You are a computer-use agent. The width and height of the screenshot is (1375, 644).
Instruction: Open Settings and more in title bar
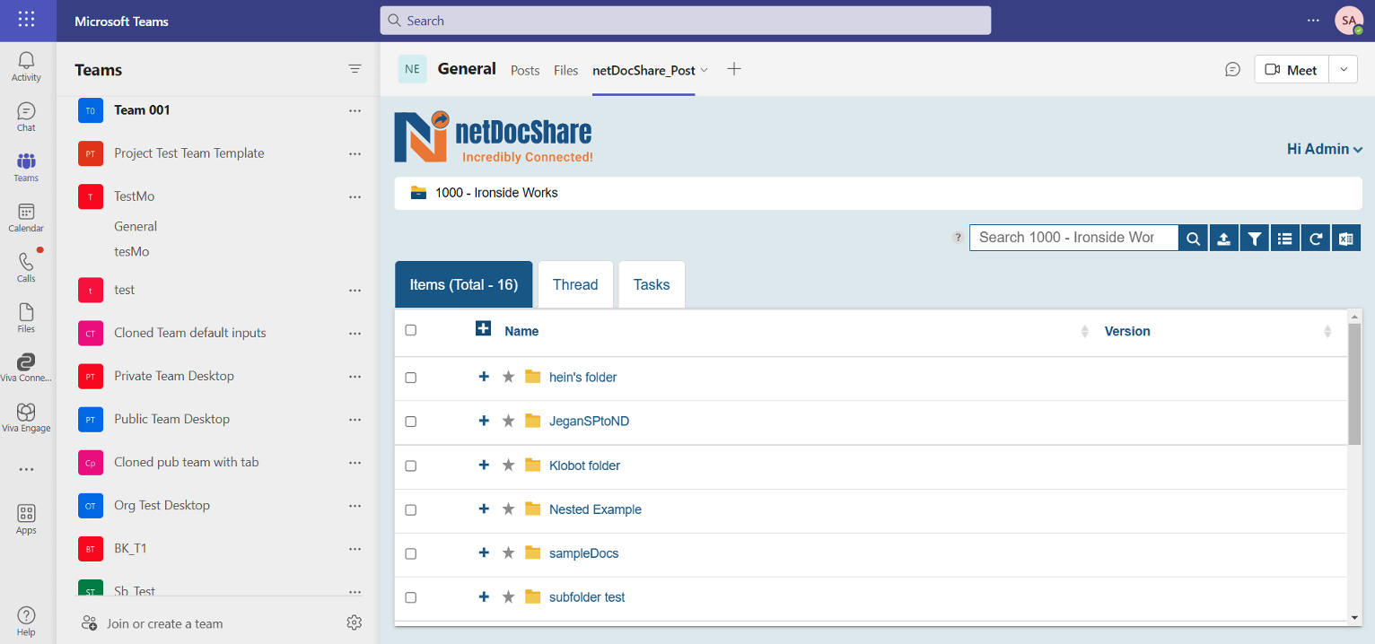pos(1314,20)
